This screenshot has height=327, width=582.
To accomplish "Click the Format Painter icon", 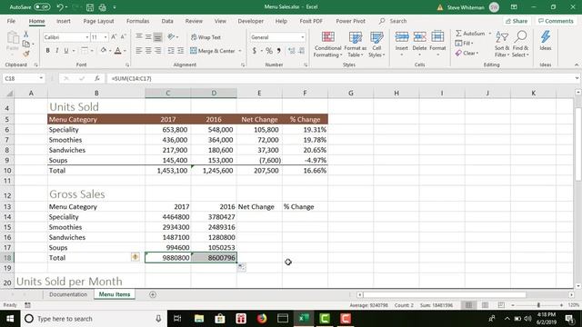I will [x=26, y=54].
